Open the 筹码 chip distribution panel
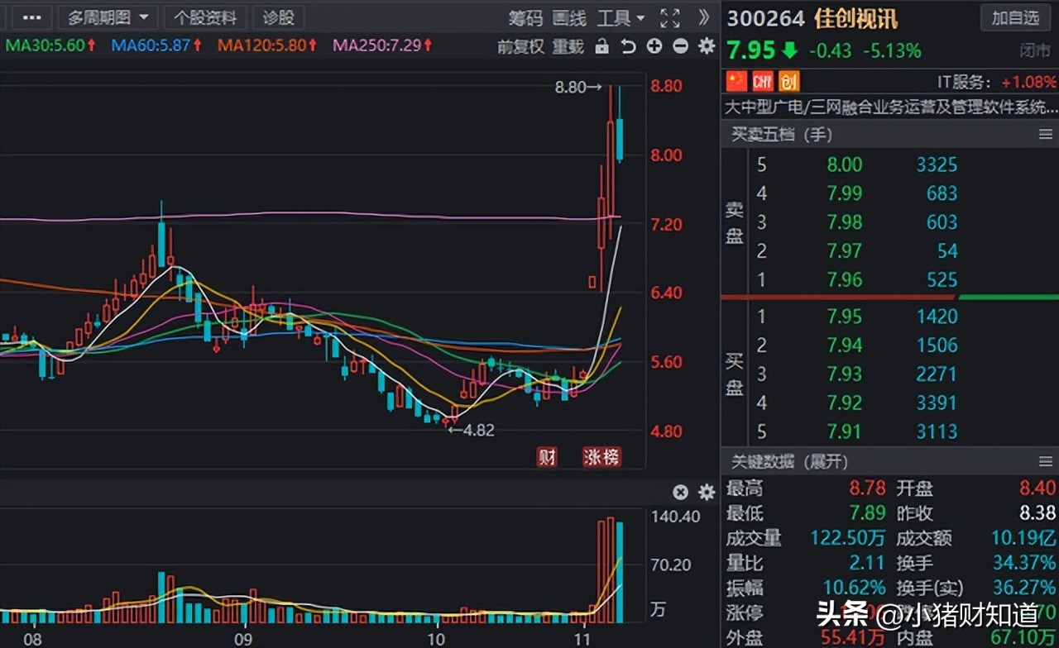1059x648 pixels. point(525,18)
